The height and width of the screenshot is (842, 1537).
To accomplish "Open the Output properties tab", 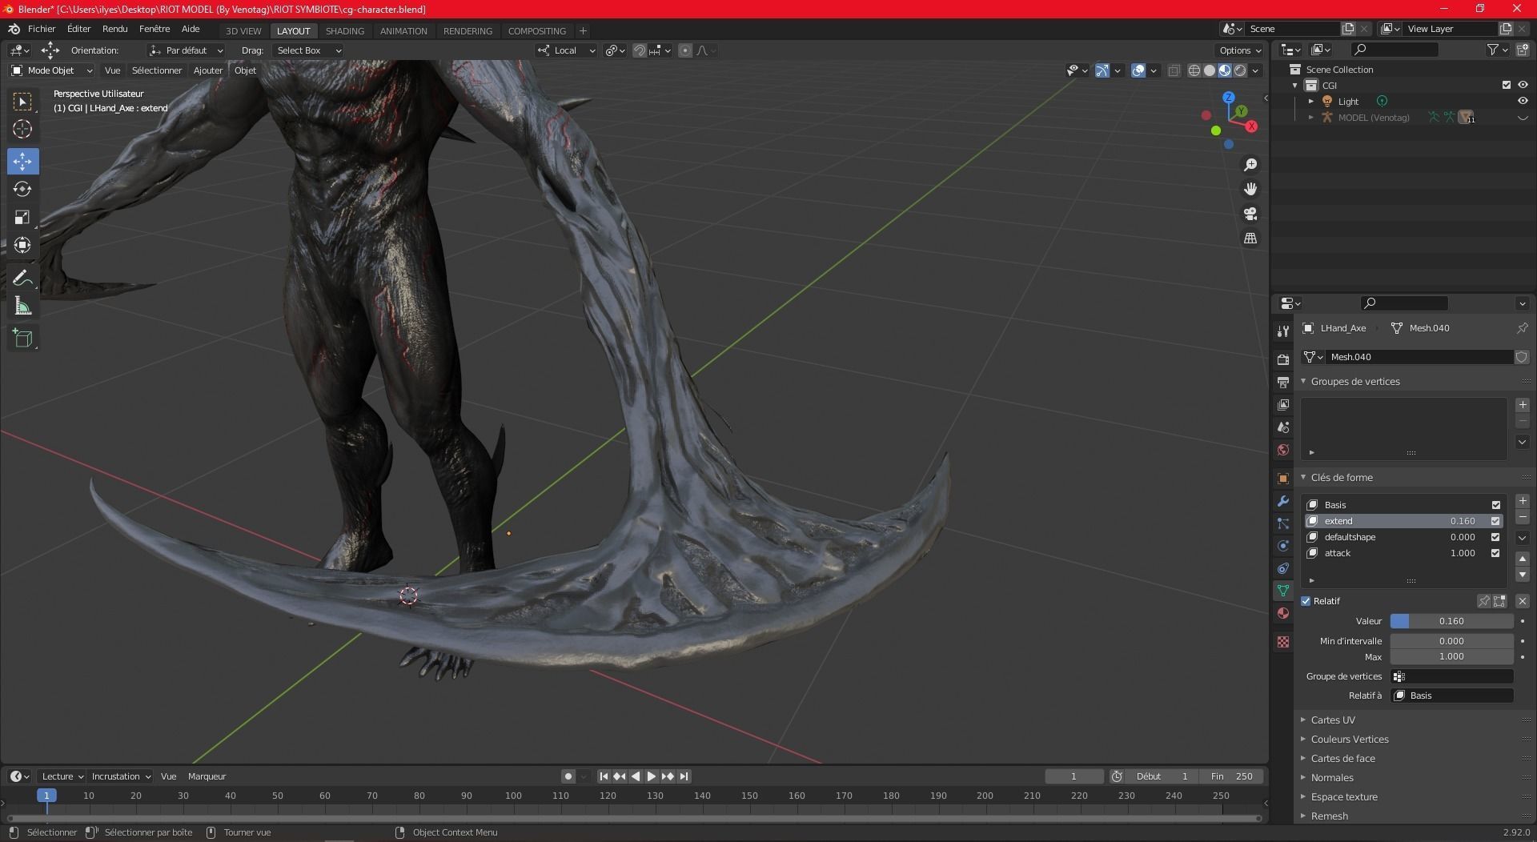I will [x=1283, y=382].
